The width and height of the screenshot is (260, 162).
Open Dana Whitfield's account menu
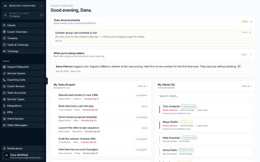[23, 156]
